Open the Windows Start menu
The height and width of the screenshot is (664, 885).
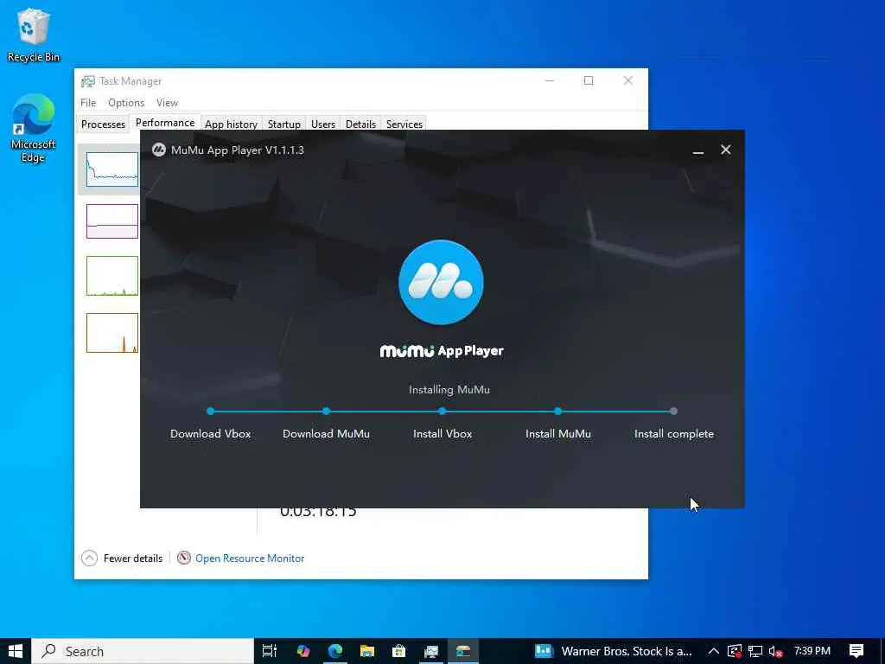[16, 651]
